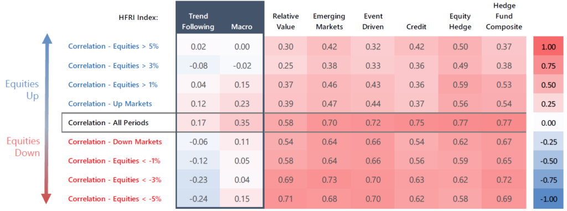Select the Hedge Fund Composite header
567x211 pixels.
click(504, 16)
